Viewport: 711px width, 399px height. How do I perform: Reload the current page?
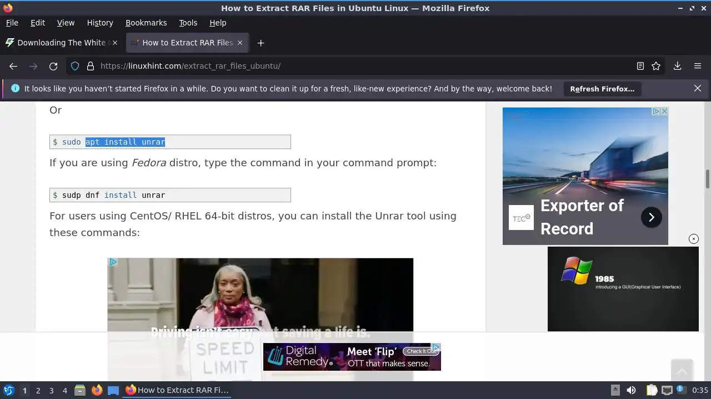click(53, 66)
